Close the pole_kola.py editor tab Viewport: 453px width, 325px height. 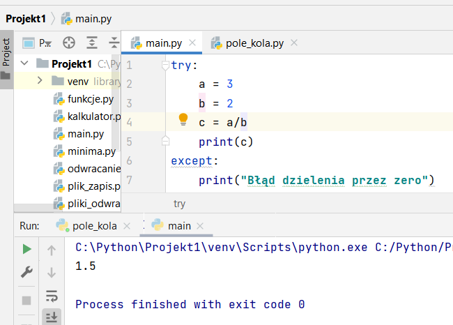[294, 43]
